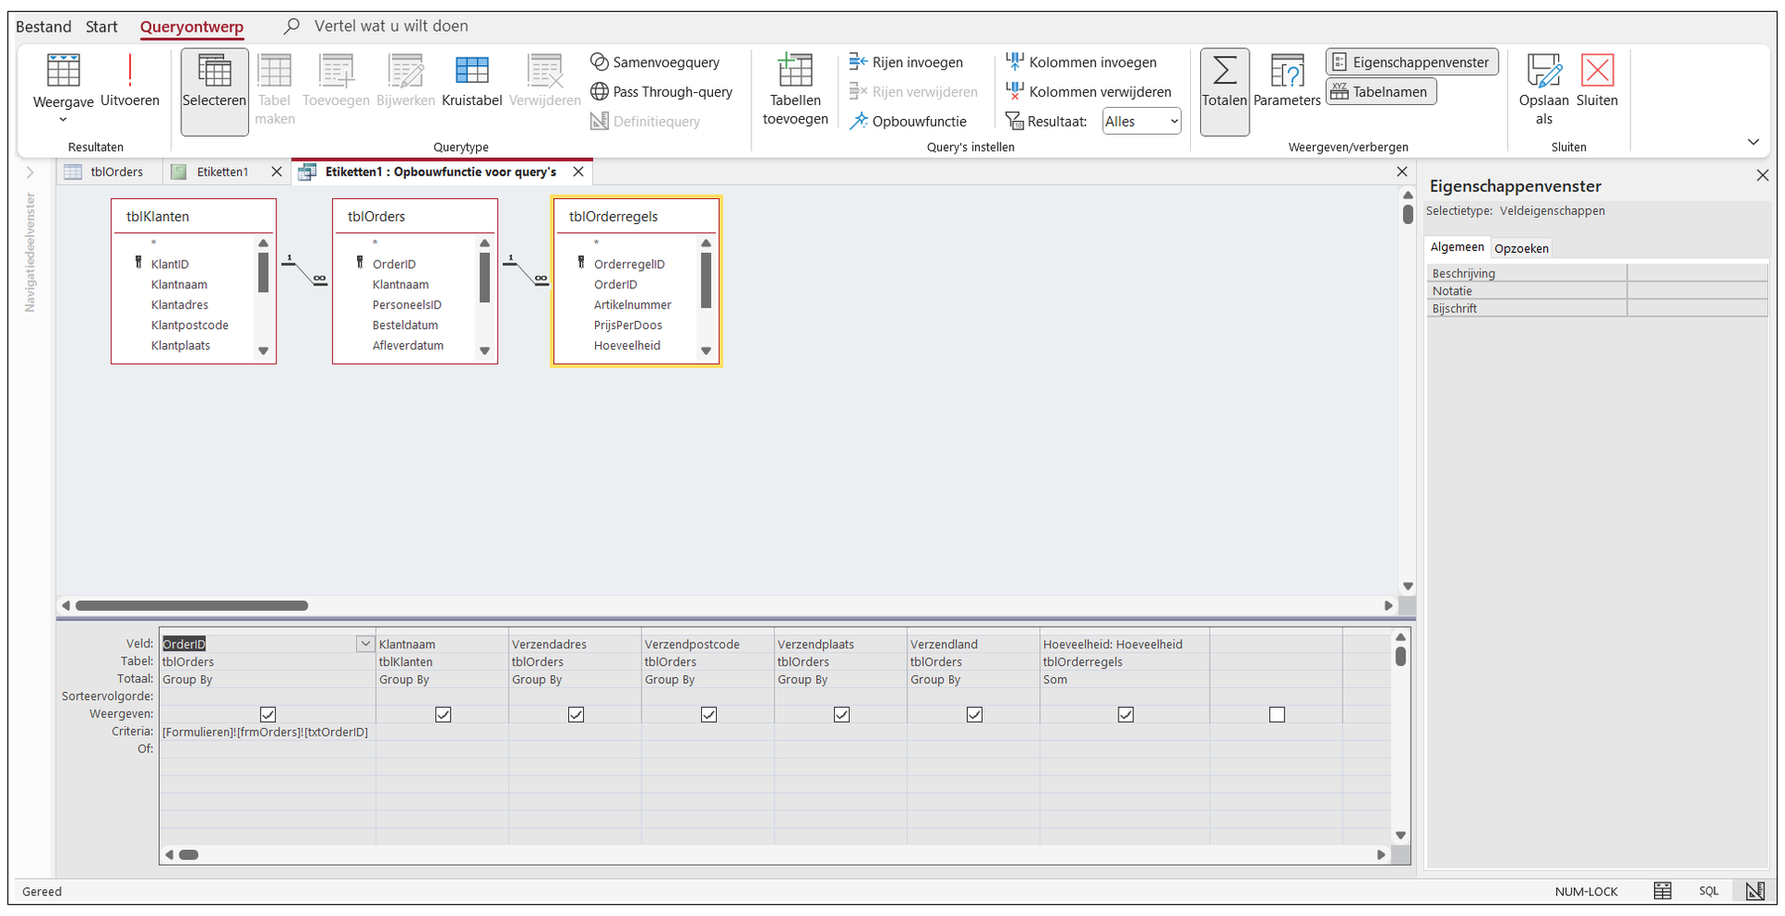Toggle the Eigenschappenvenster button
The width and height of the screenshot is (1785, 916).
tap(1411, 62)
